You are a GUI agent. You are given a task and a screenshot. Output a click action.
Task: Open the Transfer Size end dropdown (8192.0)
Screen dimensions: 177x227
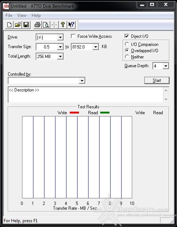pos(95,47)
